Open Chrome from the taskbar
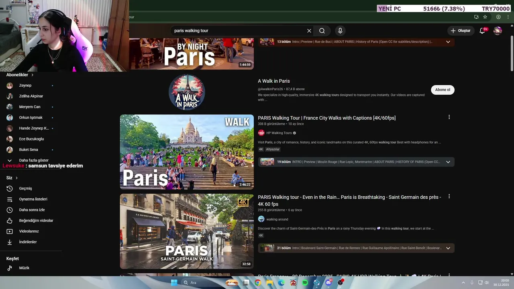This screenshot has height=289, width=514. 258,283
